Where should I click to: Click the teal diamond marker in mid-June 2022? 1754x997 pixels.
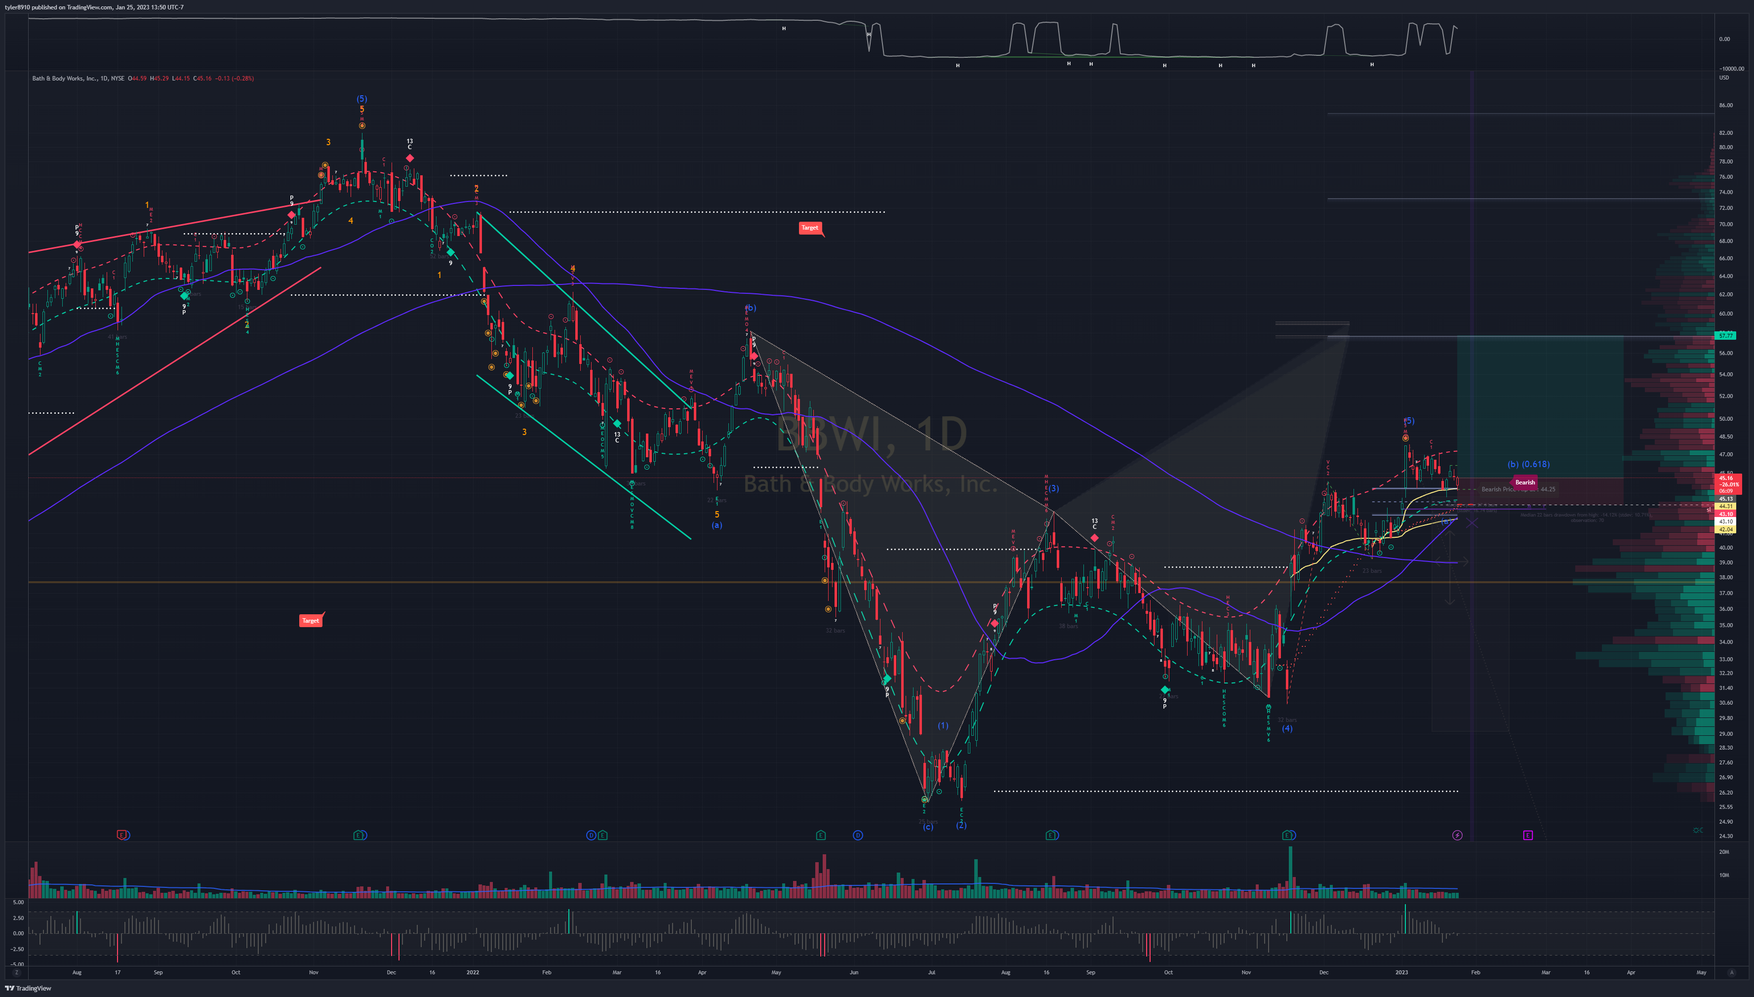886,678
